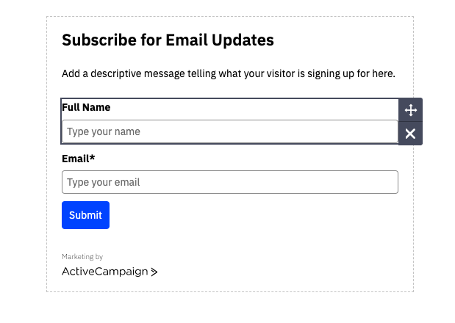Image resolution: width=455 pixels, height=323 pixels.
Task: Click the required asterisk beside Email label
Action: point(93,158)
